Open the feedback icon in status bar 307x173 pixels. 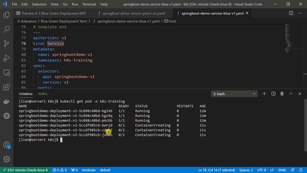(293, 170)
